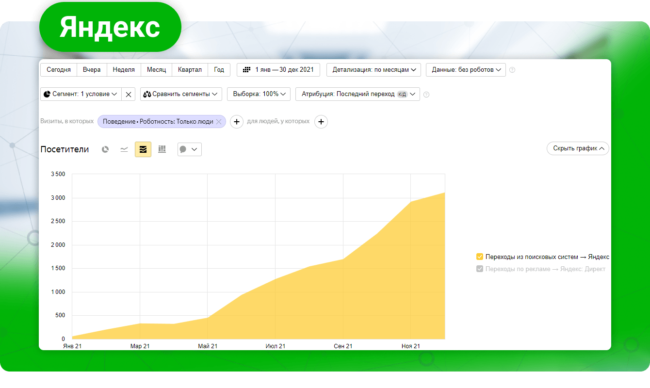This screenshot has height=388, width=650.
Task: Select the 'Квартал' period
Action: [190, 70]
